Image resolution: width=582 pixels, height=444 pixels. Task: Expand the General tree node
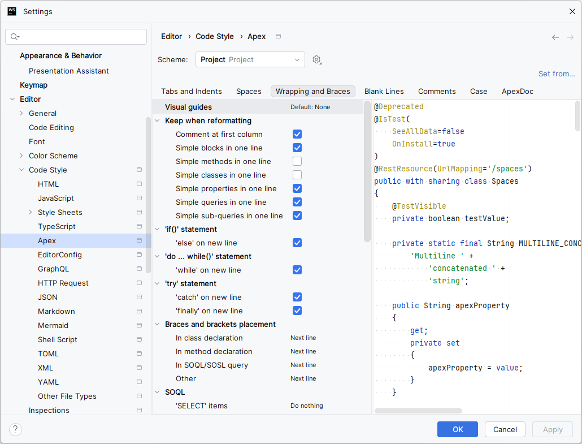[x=21, y=113]
